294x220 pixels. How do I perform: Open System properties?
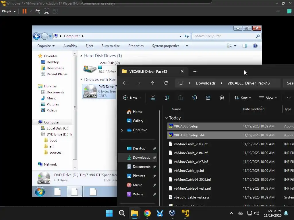point(165,46)
